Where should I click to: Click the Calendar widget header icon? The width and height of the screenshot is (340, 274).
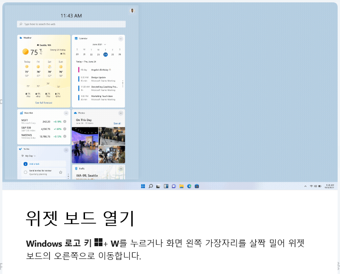[x=76, y=39]
